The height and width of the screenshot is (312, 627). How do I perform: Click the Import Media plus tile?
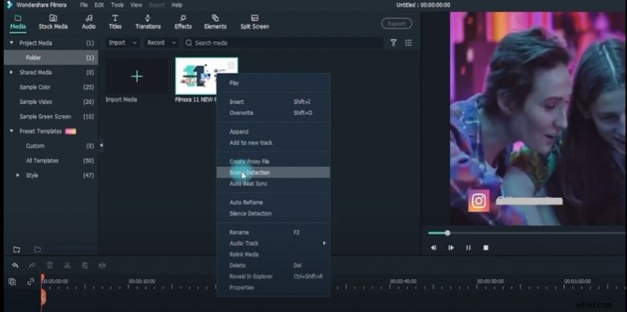[136, 76]
